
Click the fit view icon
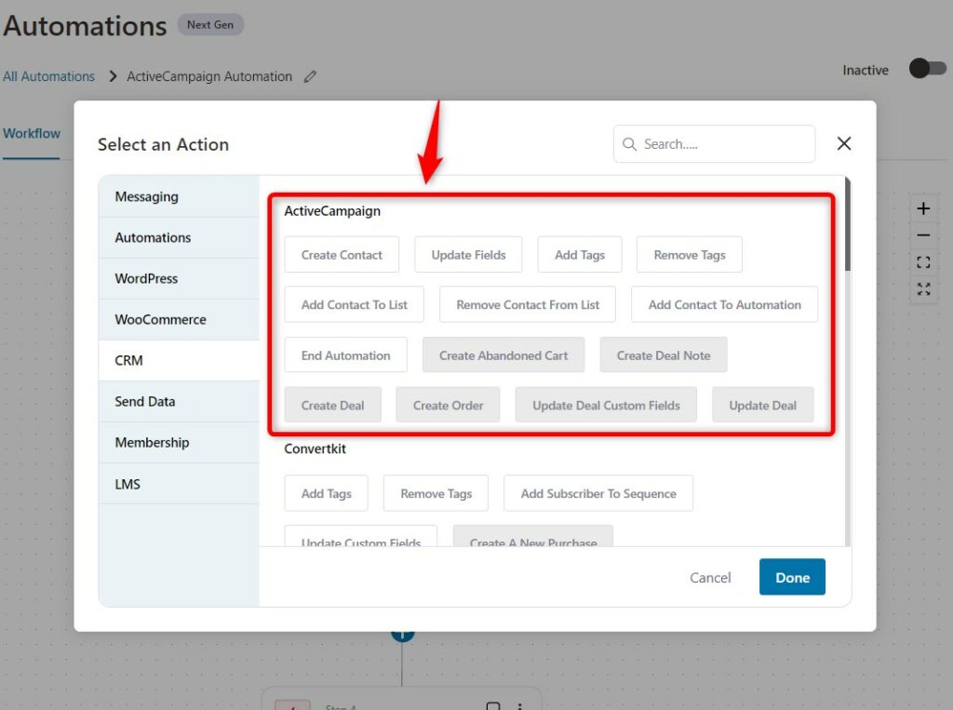click(923, 262)
